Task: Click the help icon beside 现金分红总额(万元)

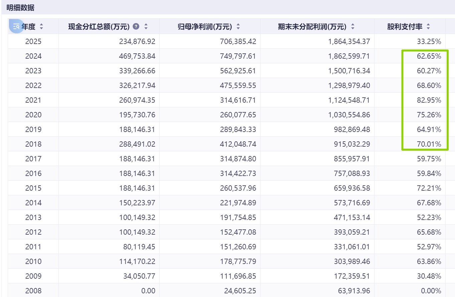Action: click(x=136, y=26)
